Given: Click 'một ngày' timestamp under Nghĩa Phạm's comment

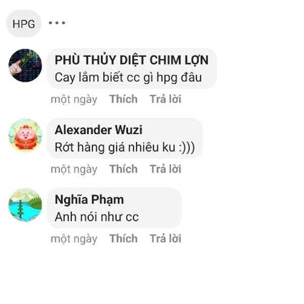Looking at the screenshot, I should (74, 239).
